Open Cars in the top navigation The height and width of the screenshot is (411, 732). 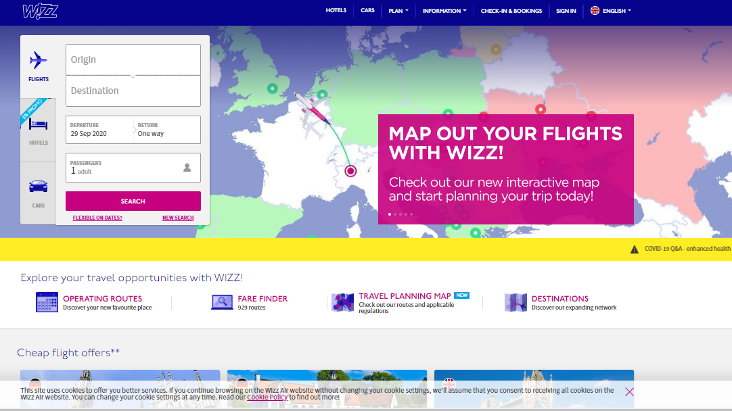click(367, 10)
